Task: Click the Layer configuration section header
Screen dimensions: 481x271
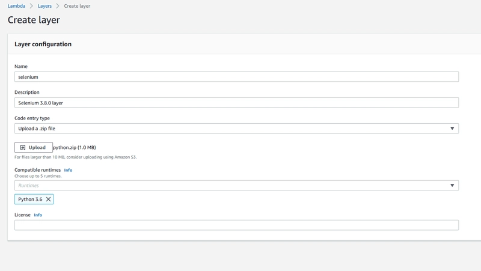Action: click(x=43, y=44)
